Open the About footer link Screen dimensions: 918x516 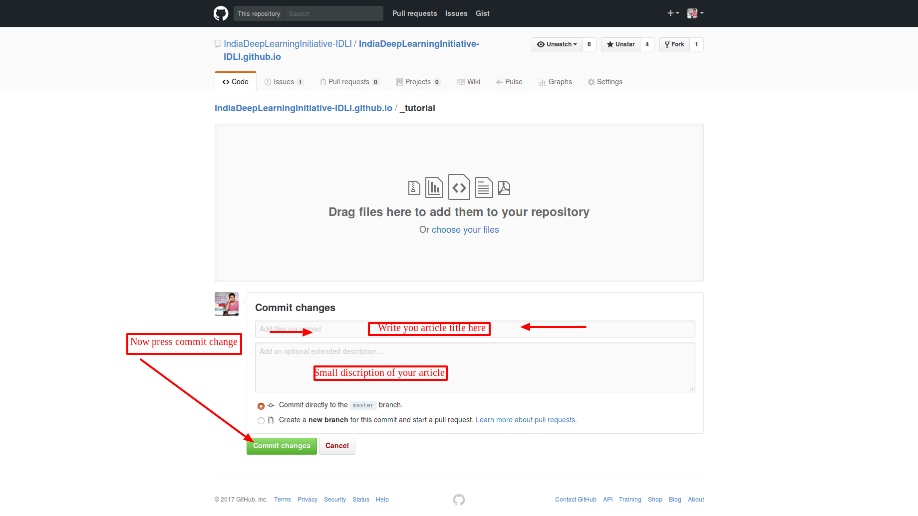696,500
